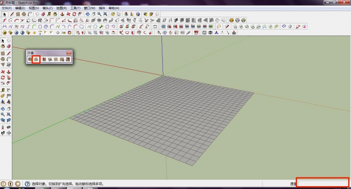The height and width of the screenshot is (189, 351).
Task: Choose Rectangle tool in vertical tool palette
Action: (x=3, y=53)
